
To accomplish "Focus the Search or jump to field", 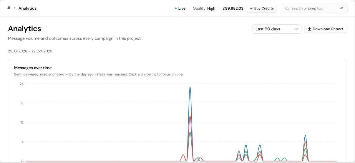I will 315,9.
